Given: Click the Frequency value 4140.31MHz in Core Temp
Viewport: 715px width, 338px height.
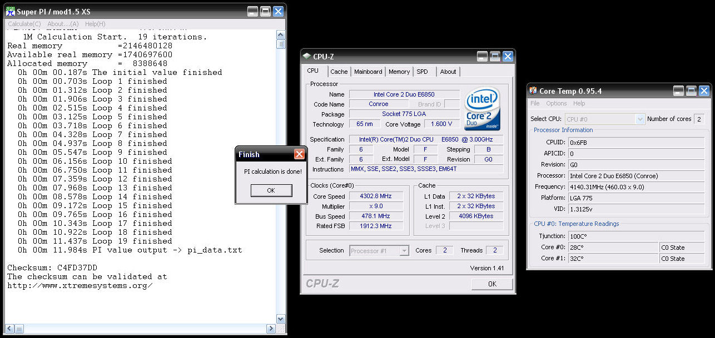Looking at the screenshot, I should (637, 187).
